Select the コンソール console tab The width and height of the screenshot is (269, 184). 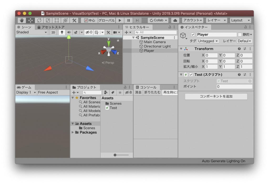point(146,87)
